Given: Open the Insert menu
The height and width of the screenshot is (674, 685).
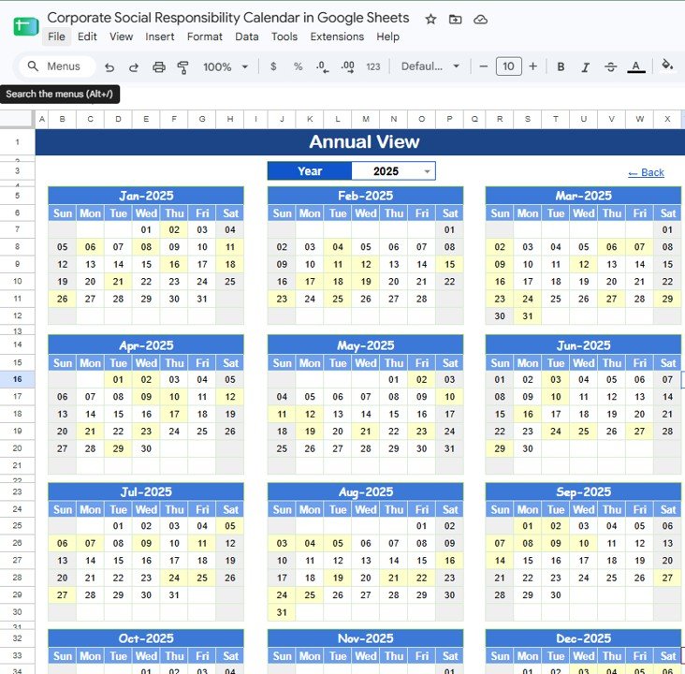Looking at the screenshot, I should (x=159, y=37).
